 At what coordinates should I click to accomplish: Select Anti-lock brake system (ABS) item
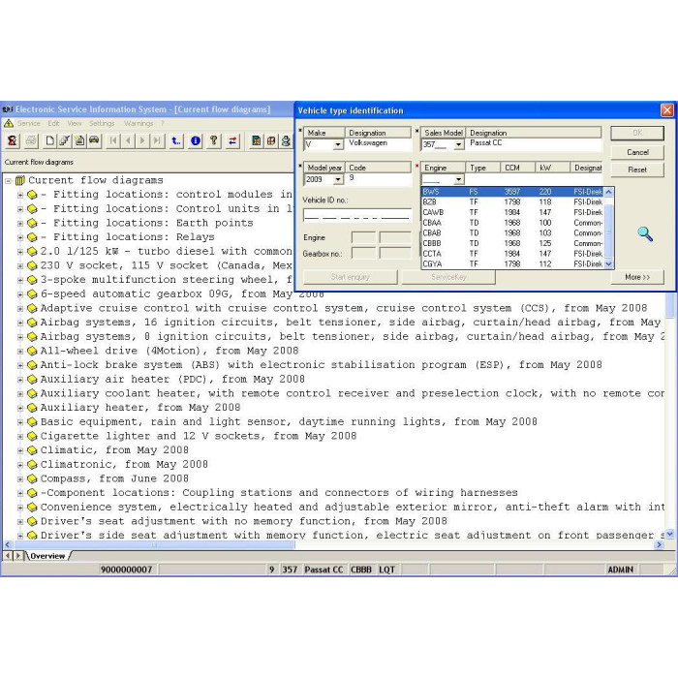point(321,365)
